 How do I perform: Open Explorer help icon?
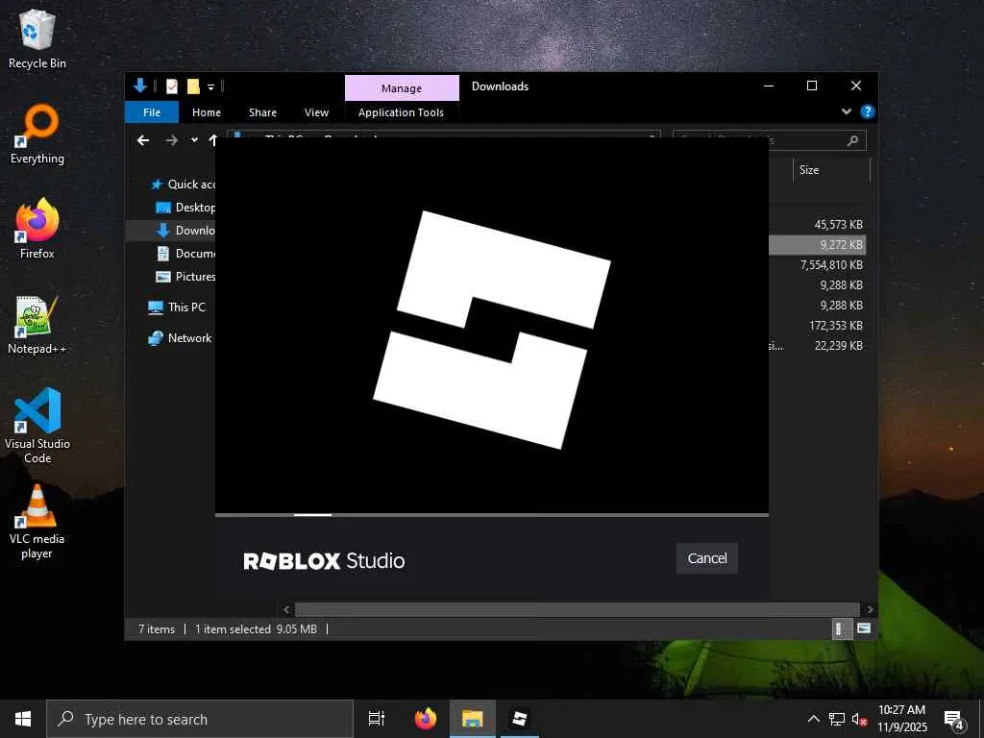point(868,111)
